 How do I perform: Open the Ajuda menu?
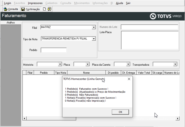tap(119, 3)
